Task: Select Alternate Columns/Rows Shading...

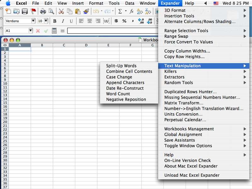Action: tap(204, 21)
